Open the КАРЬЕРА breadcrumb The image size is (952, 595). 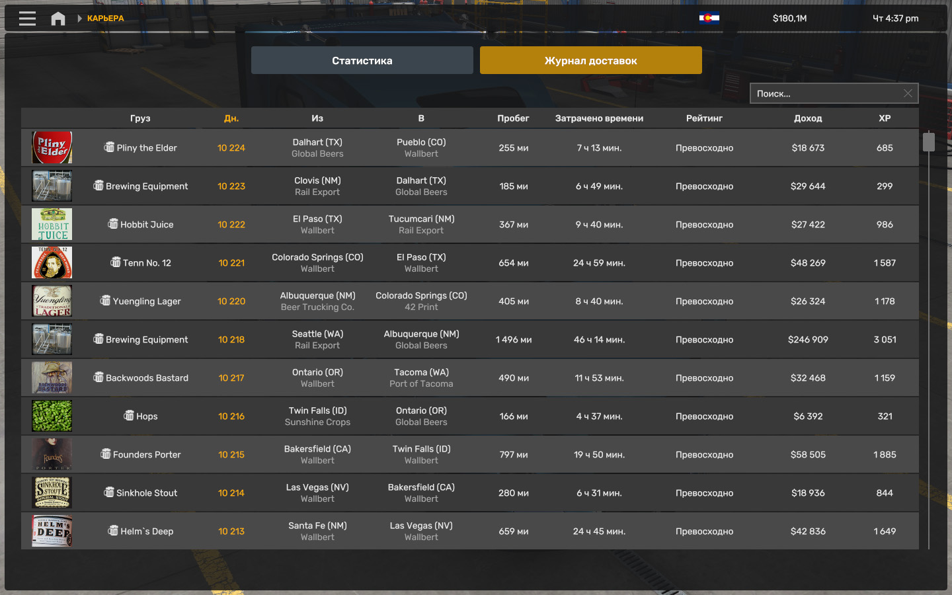[106, 19]
